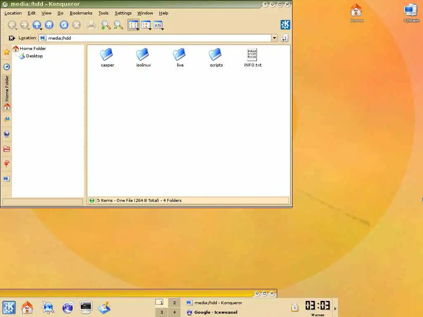Switch to virtual desktop 4
Image resolution: width=423 pixels, height=317 pixels.
(174, 312)
